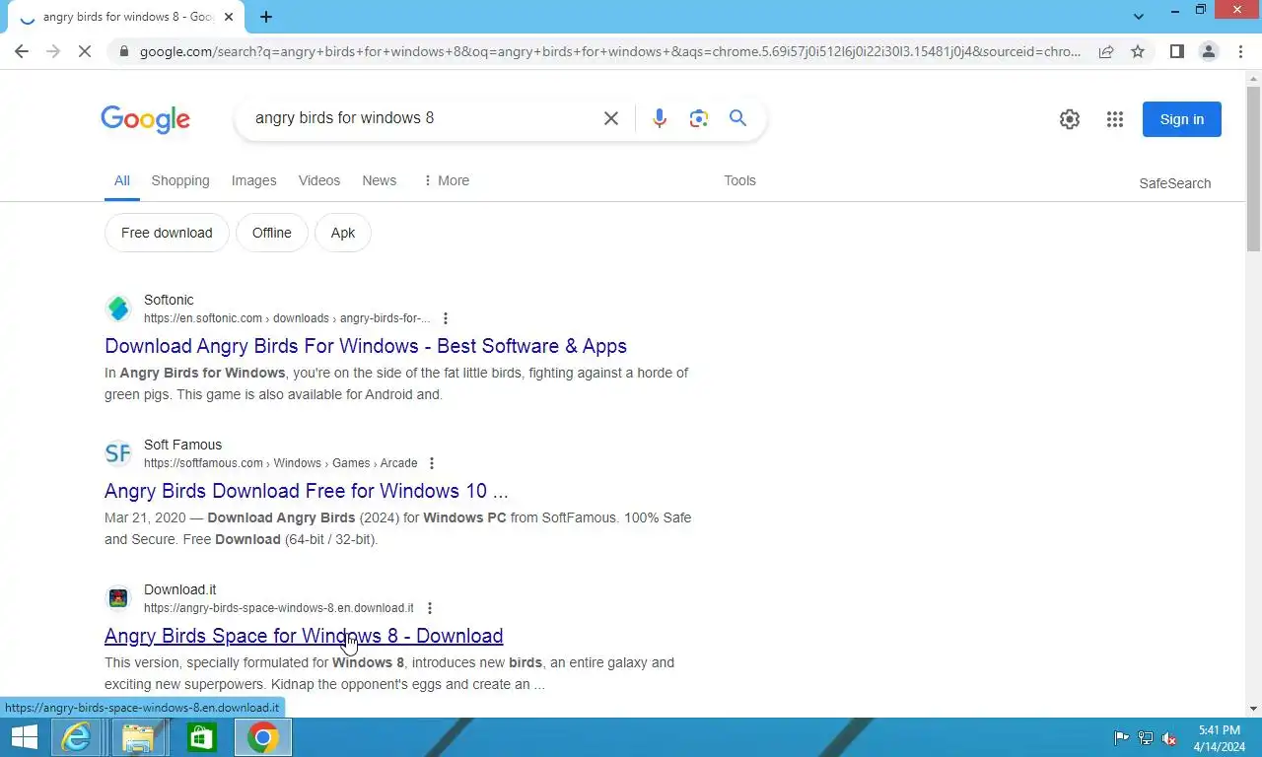Image resolution: width=1262 pixels, height=757 pixels.
Task: Click the magnifier search button
Action: tap(737, 118)
